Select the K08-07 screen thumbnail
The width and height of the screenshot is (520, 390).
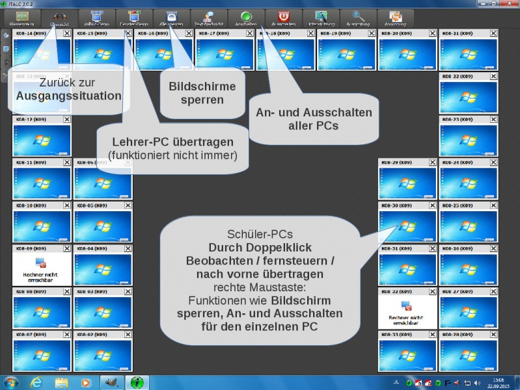[x=42, y=356]
